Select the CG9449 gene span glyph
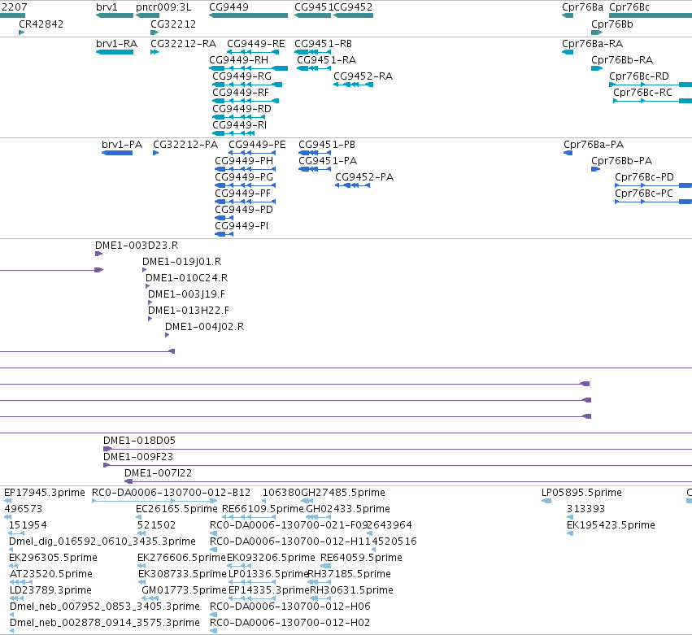The image size is (692, 635). tap(248, 15)
